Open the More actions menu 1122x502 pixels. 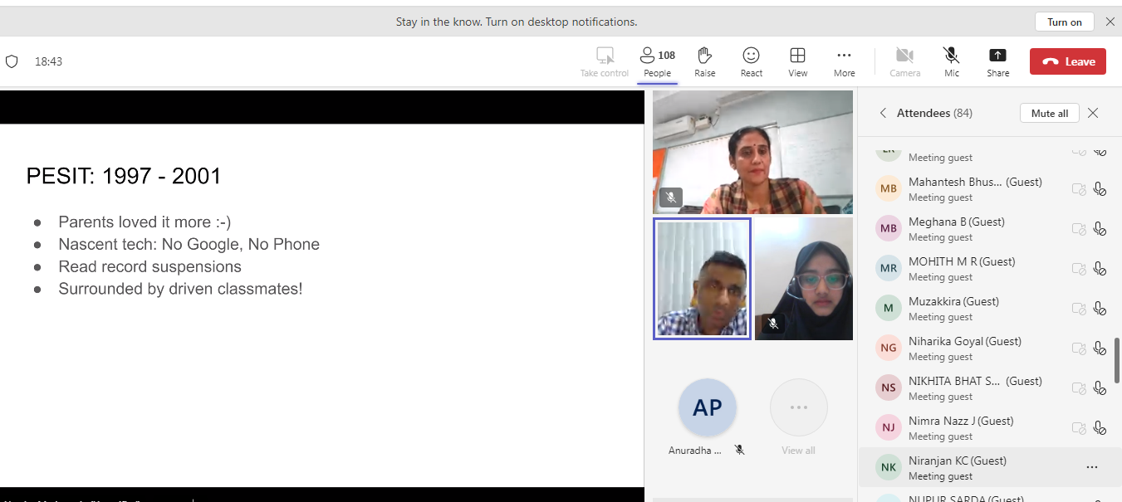844,56
